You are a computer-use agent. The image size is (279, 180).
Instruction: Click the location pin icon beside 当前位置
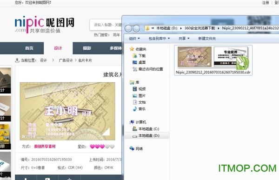point(17,60)
